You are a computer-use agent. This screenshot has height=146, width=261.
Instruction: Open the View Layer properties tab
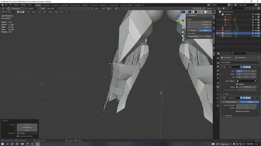click(x=218, y=71)
